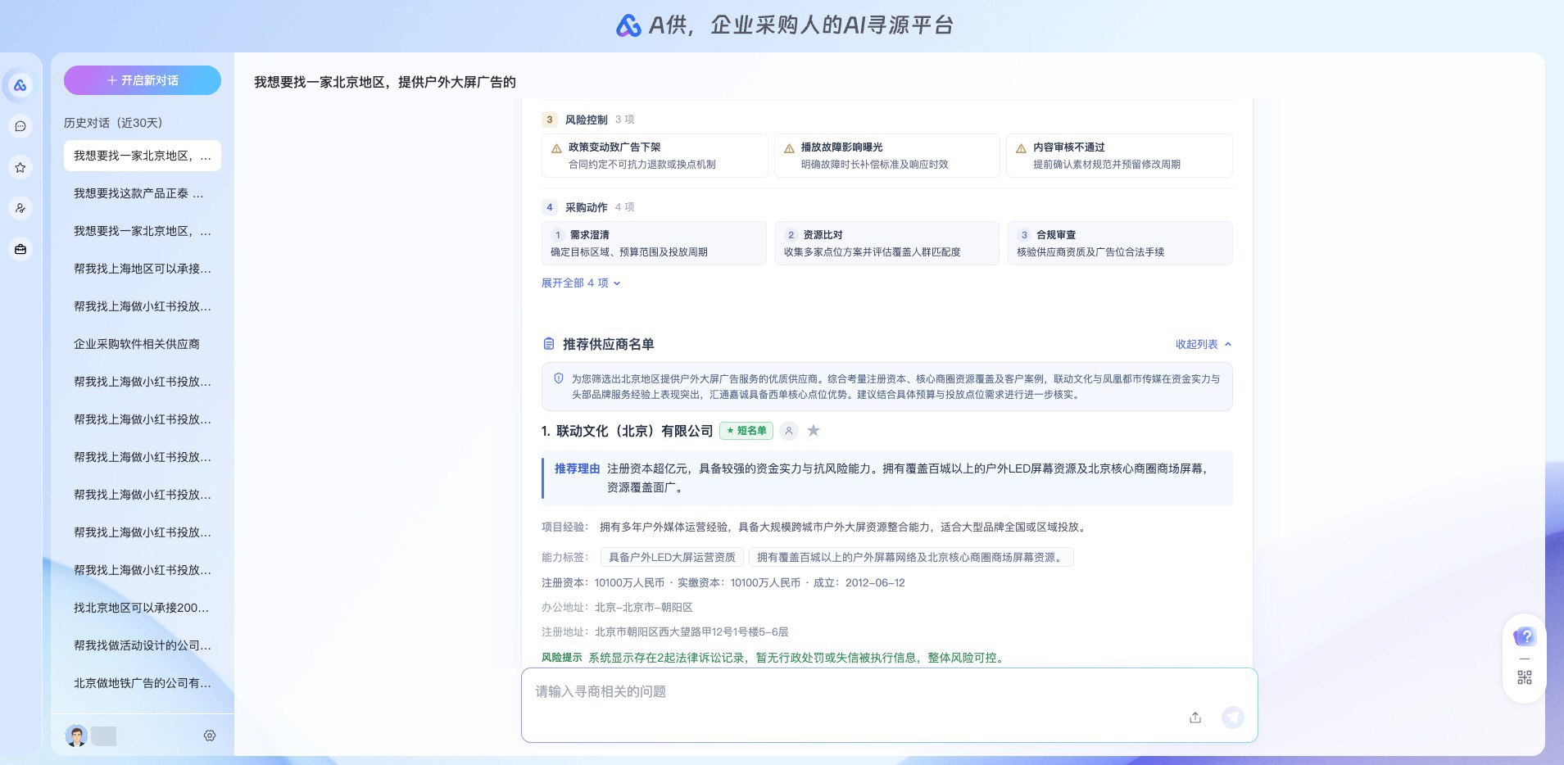Viewport: 1564px width, 765px height.
Task: Expand all 4 procurement actions 展开全部
Action: (x=581, y=283)
